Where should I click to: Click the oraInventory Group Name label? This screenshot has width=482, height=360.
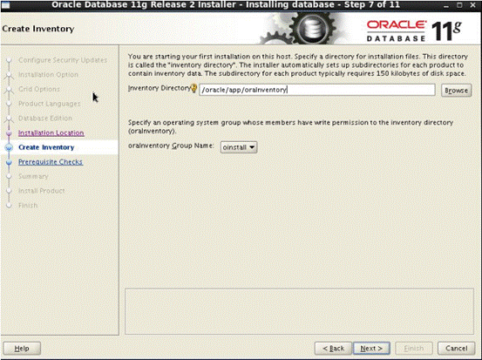171,146
